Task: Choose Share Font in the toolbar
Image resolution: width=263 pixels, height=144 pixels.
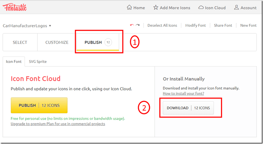Action: [x=223, y=26]
